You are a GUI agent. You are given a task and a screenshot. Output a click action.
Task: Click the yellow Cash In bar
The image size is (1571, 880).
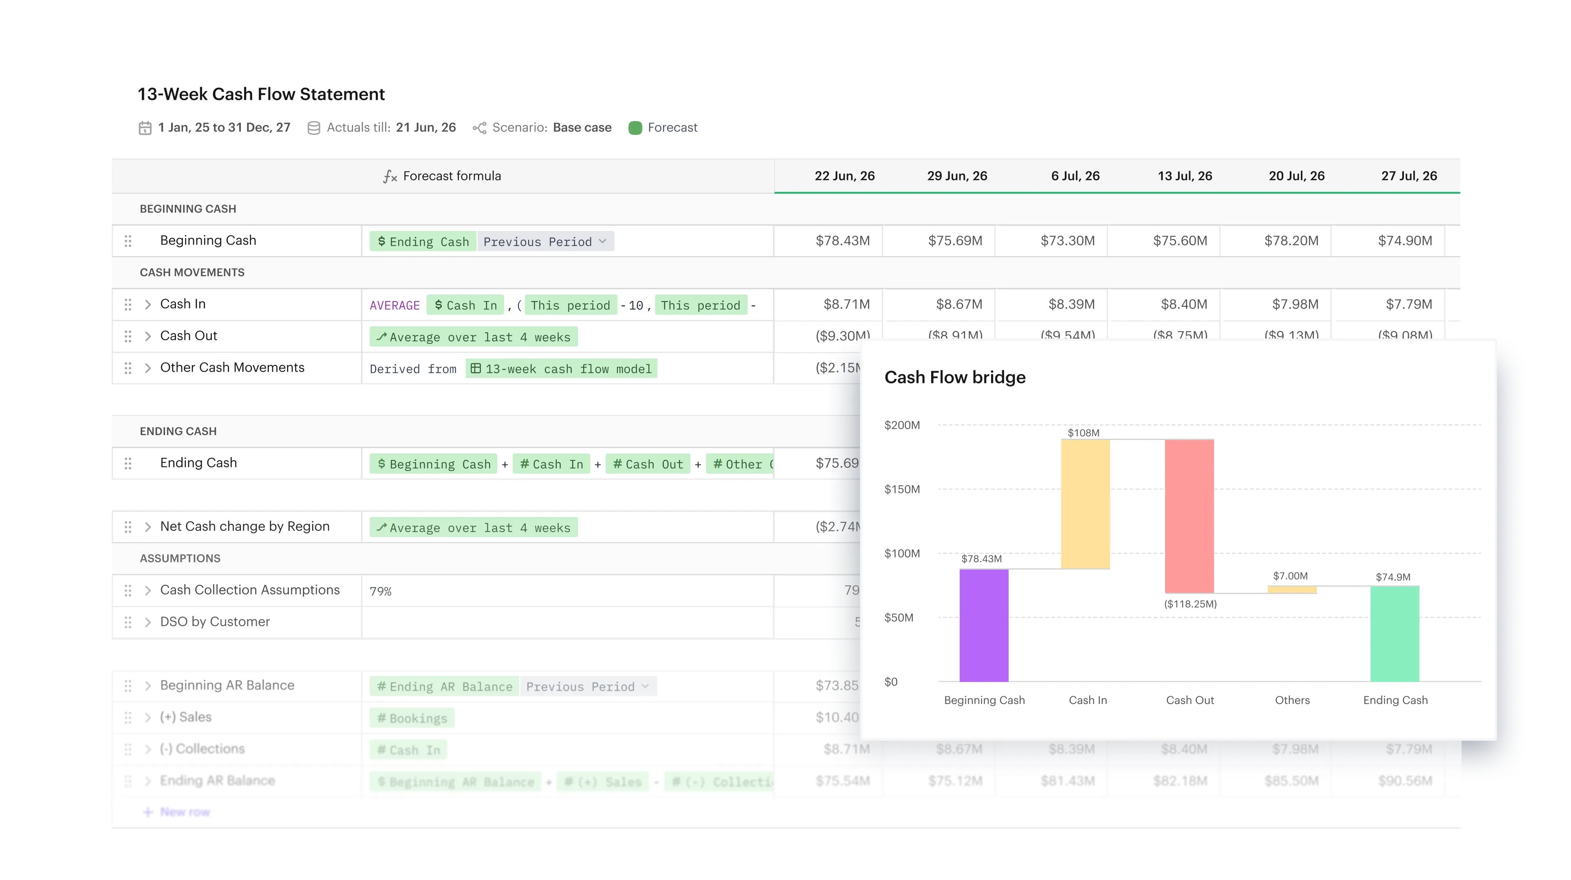coord(1086,504)
